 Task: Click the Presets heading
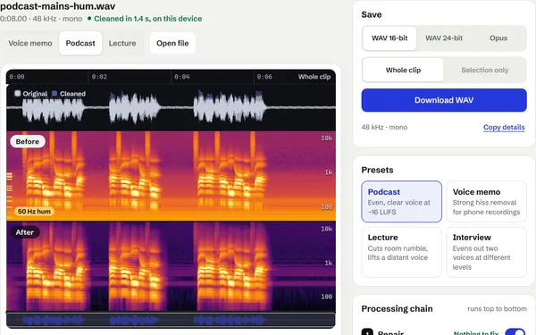pyautogui.click(x=377, y=170)
